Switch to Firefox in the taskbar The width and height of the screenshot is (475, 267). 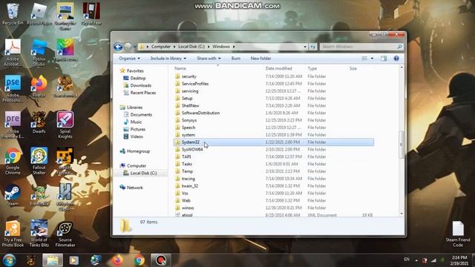(x=117, y=260)
